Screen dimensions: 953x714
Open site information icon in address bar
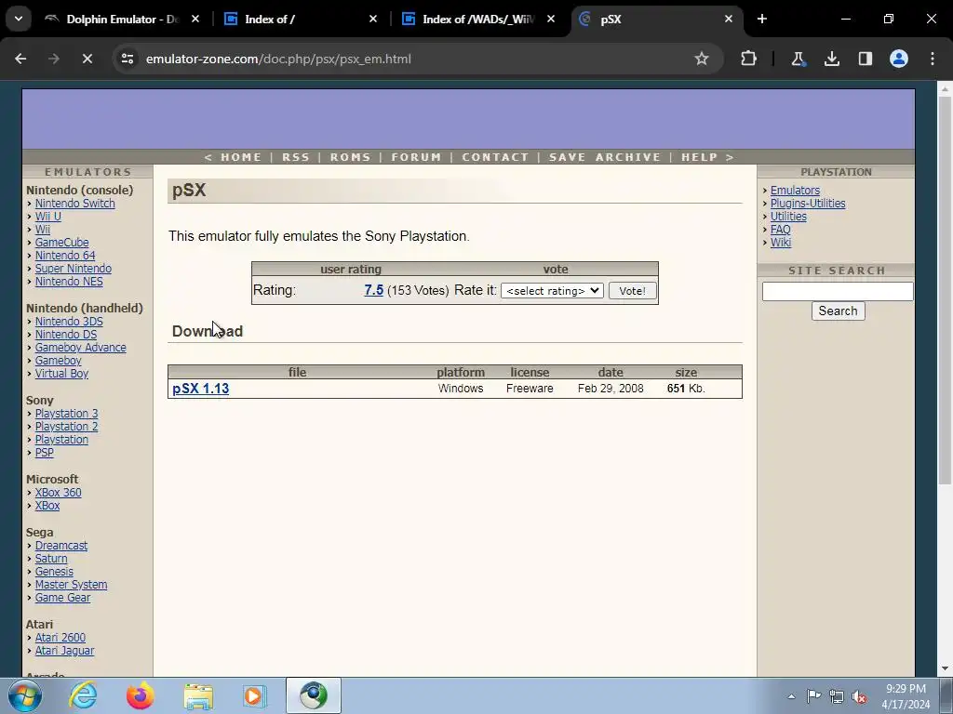point(128,59)
